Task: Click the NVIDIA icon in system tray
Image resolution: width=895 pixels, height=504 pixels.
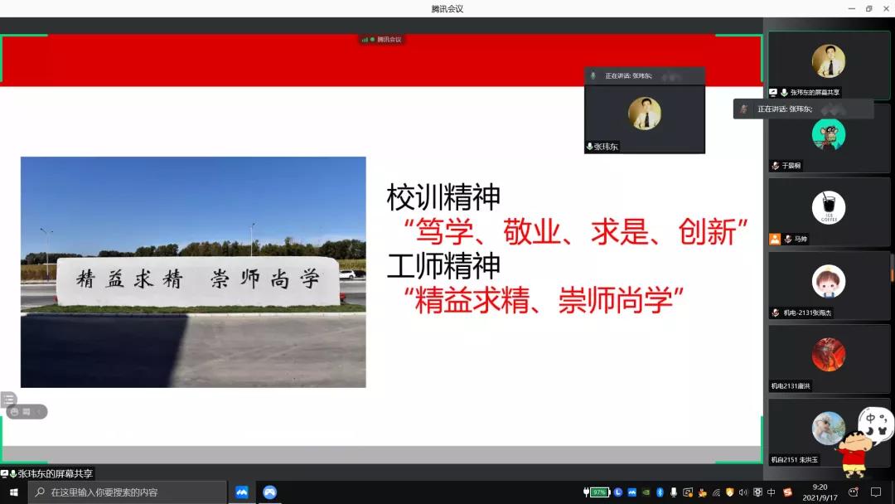Action: pos(646,492)
